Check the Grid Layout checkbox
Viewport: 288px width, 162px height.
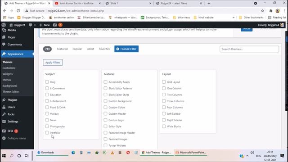point(164,82)
